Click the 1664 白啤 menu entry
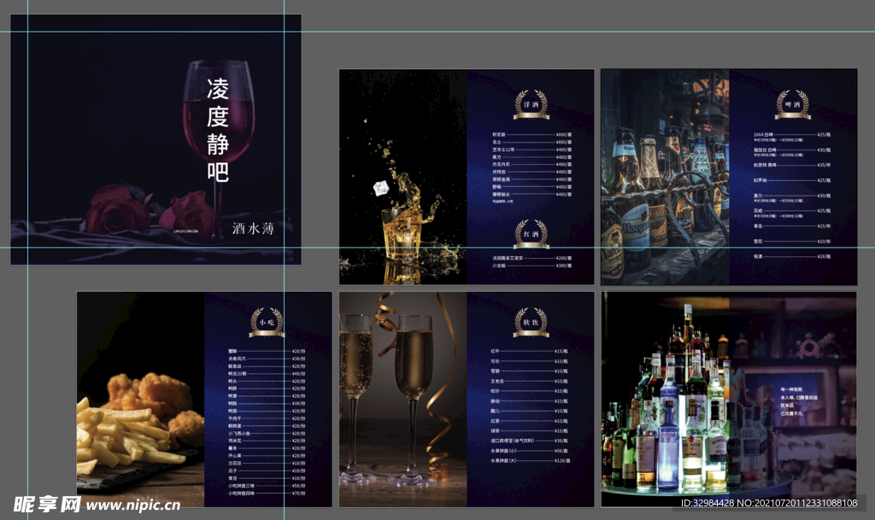Screen dimensions: 875x520 click(765, 135)
